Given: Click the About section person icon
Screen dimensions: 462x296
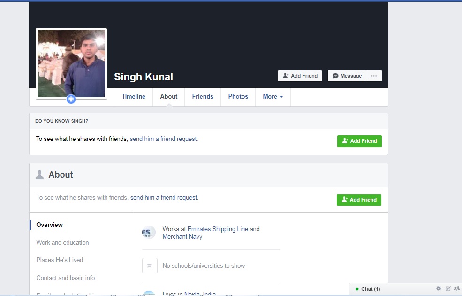Looking at the screenshot, I should (40, 175).
